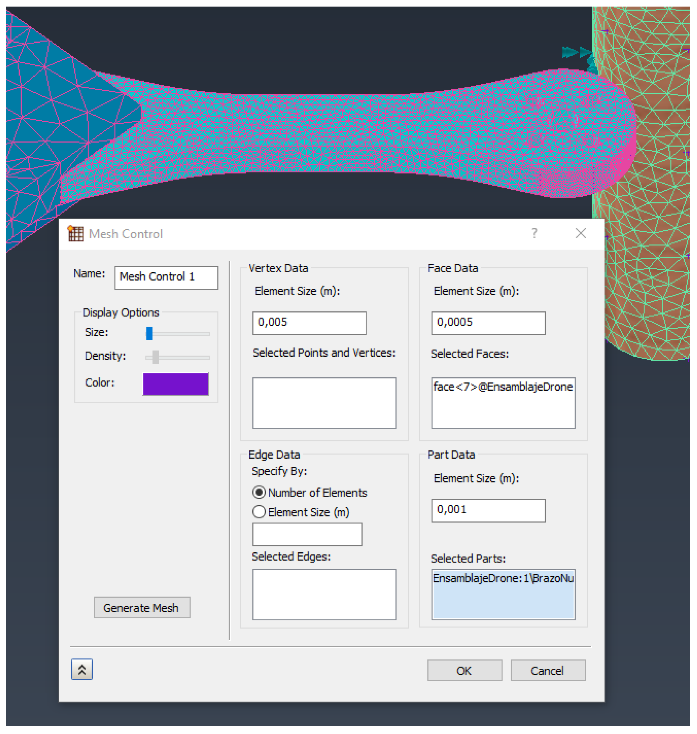The width and height of the screenshot is (697, 734).
Task: Close the Mesh Control dialog
Action: pyautogui.click(x=580, y=233)
